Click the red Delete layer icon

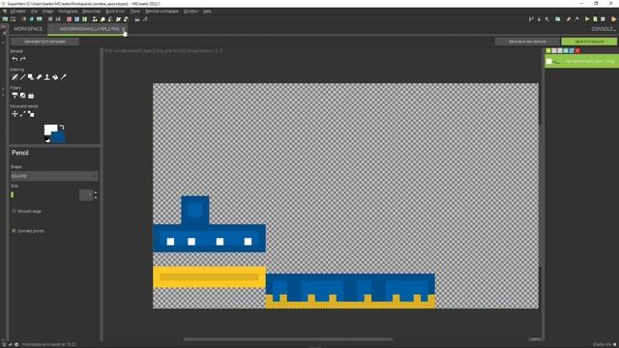coord(577,50)
